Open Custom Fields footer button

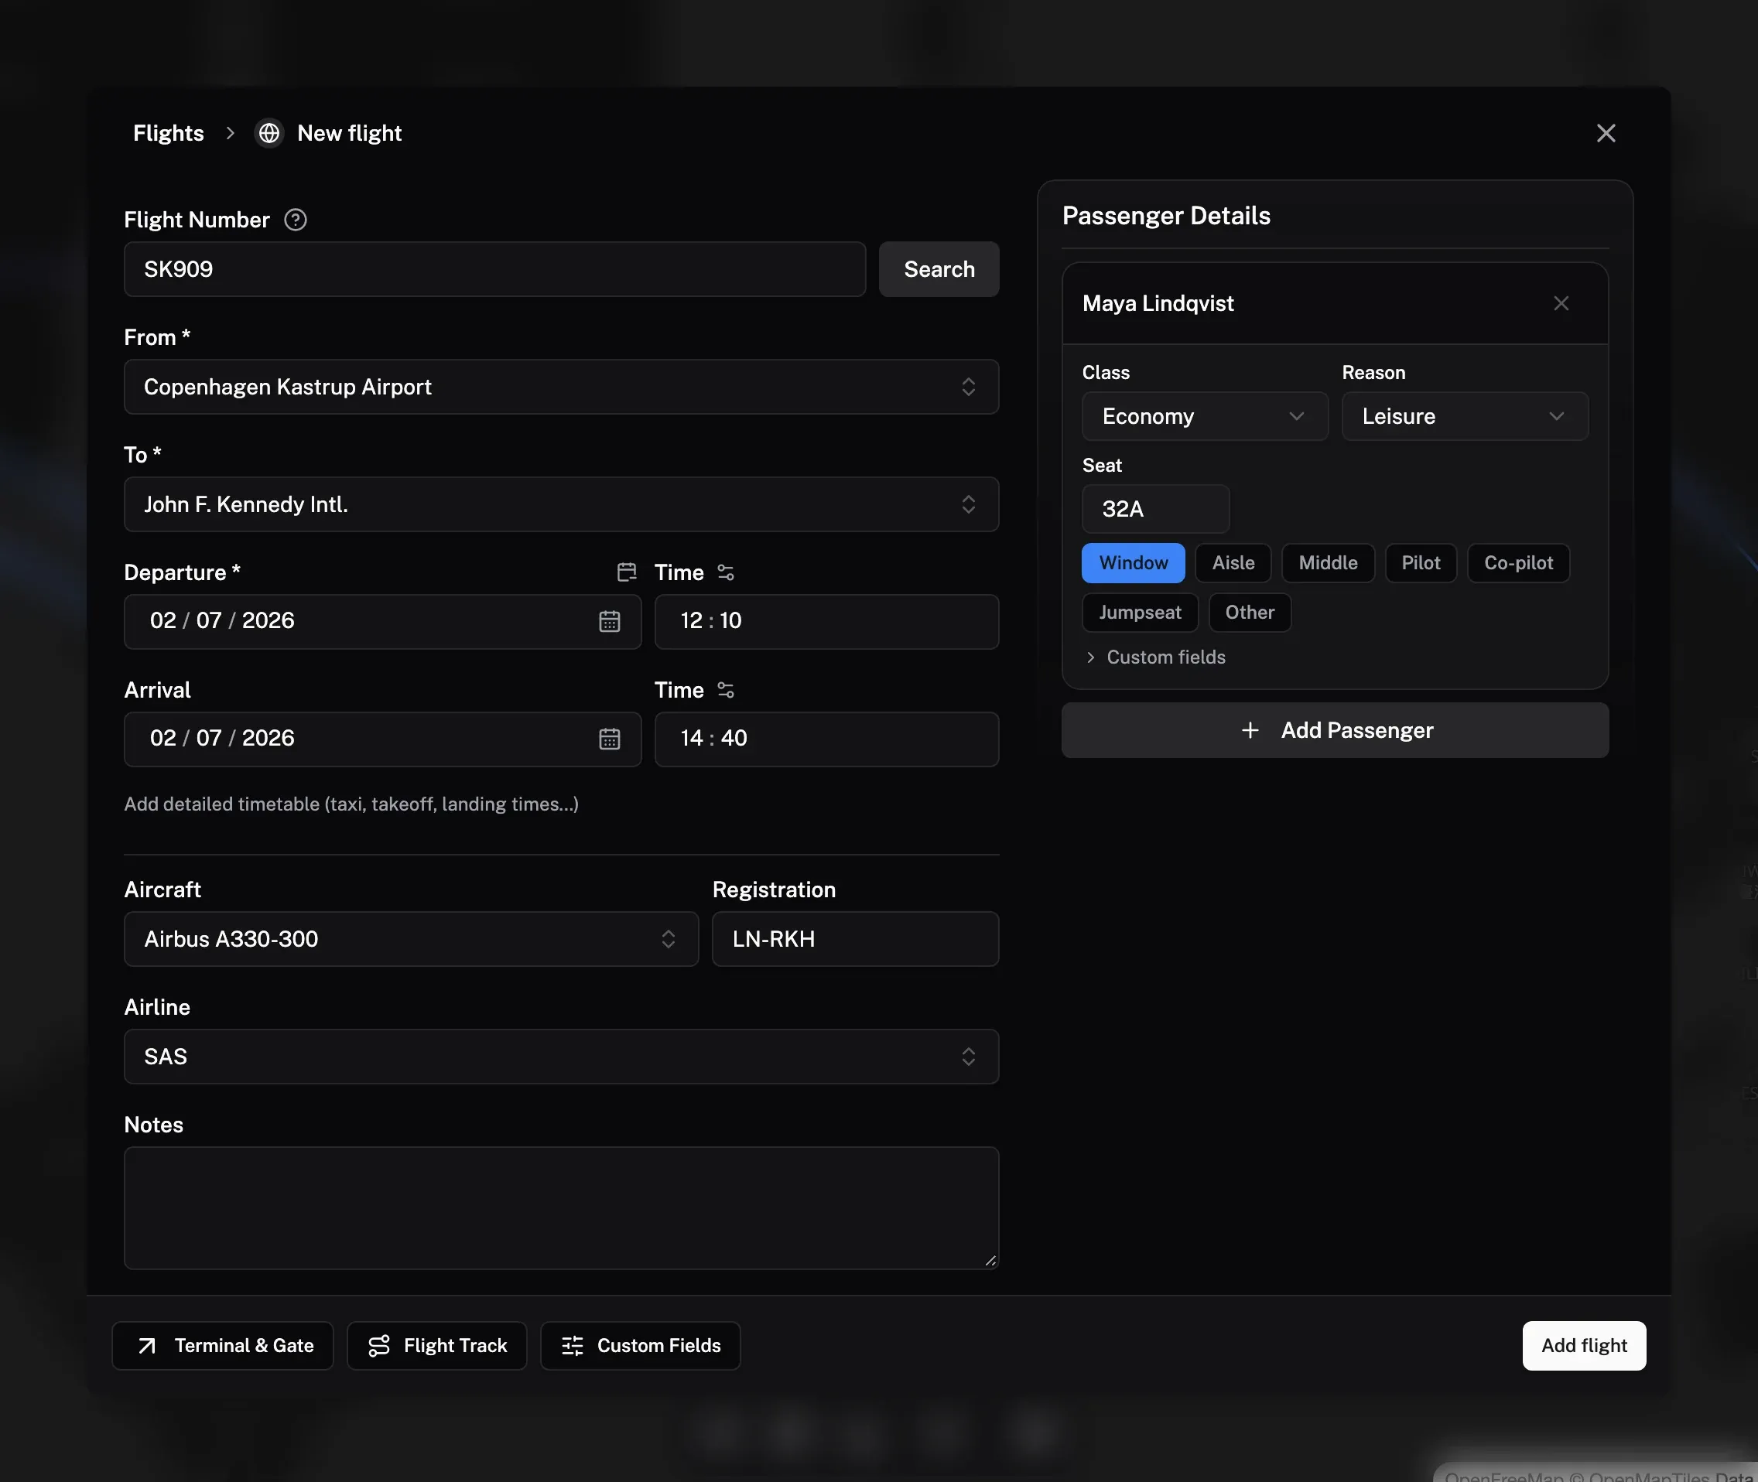[641, 1345]
